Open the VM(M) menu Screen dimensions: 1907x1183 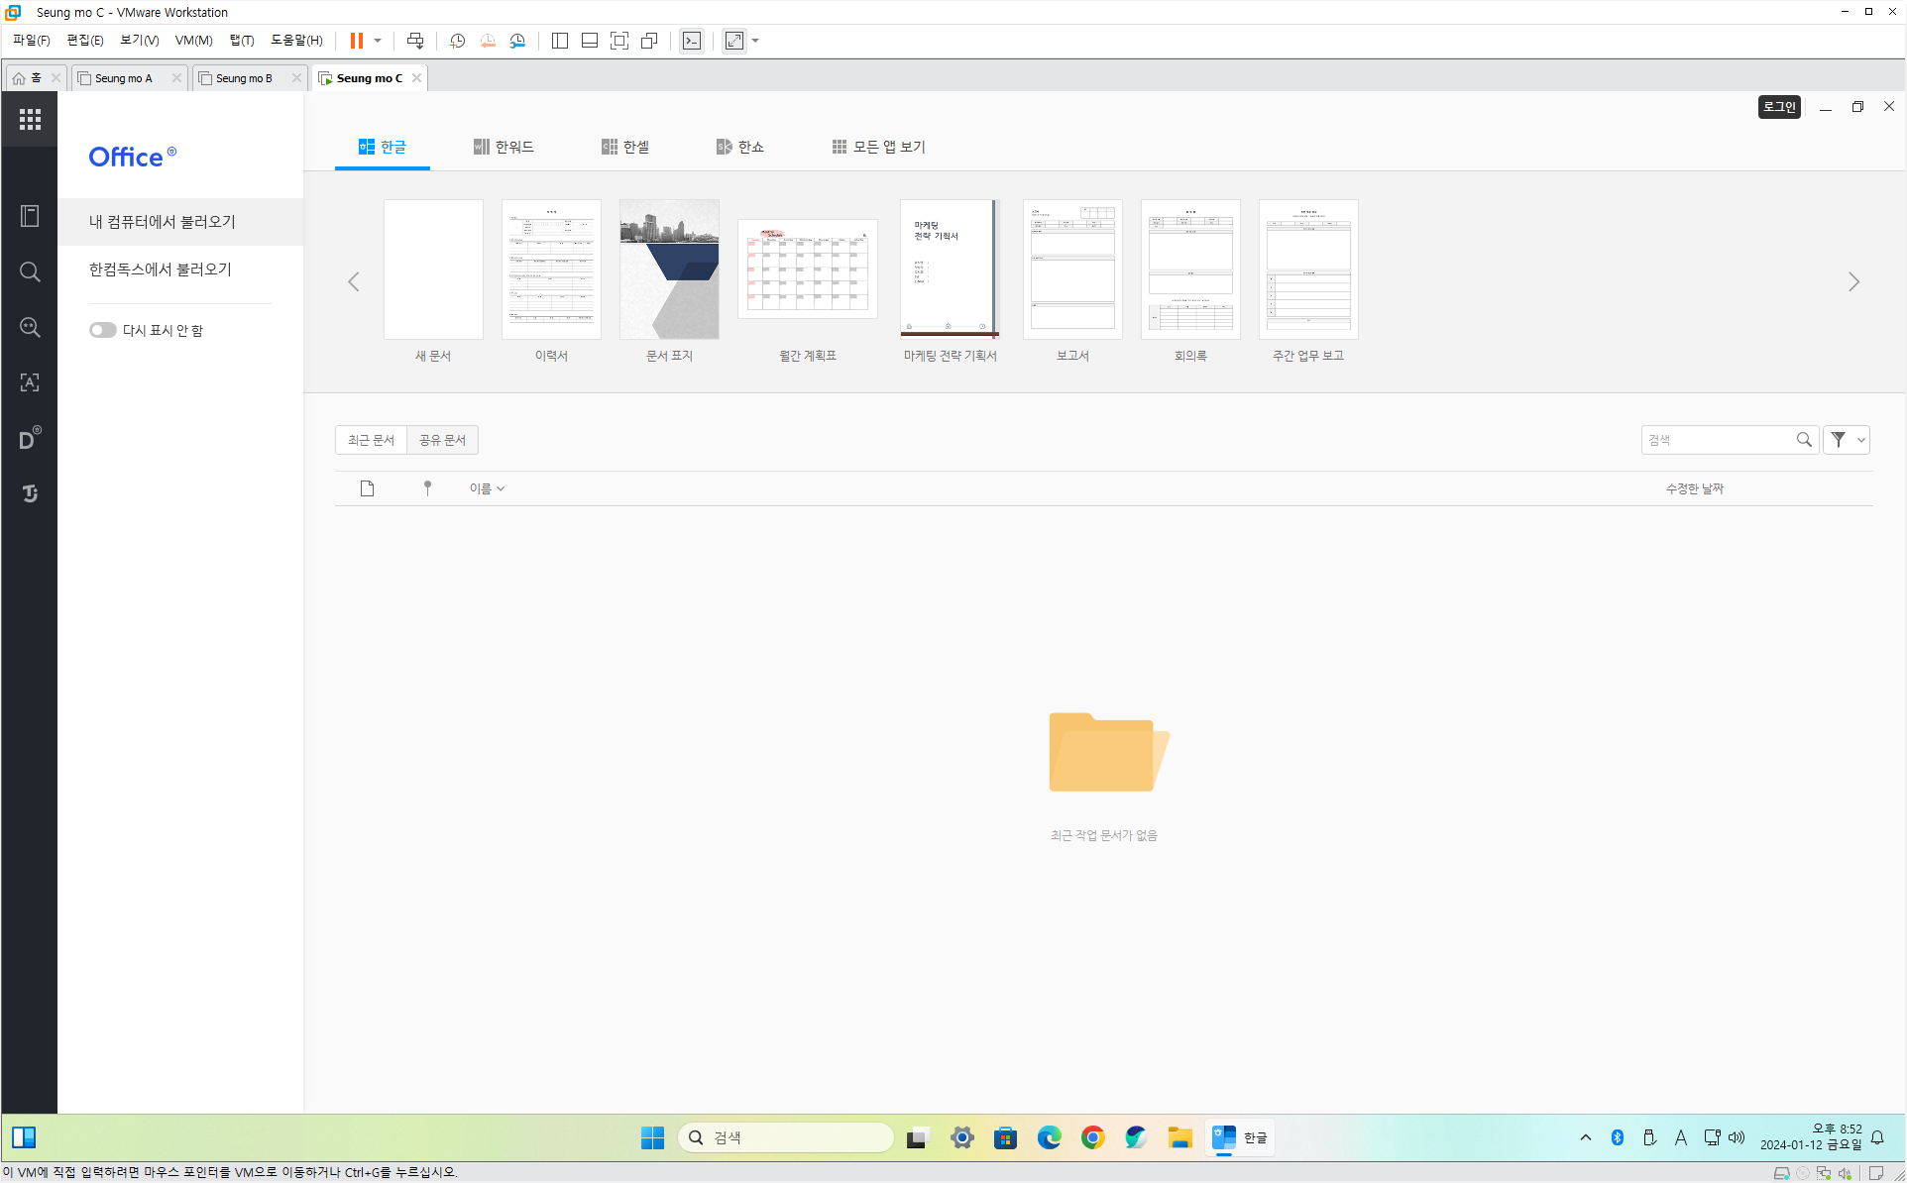click(x=193, y=41)
